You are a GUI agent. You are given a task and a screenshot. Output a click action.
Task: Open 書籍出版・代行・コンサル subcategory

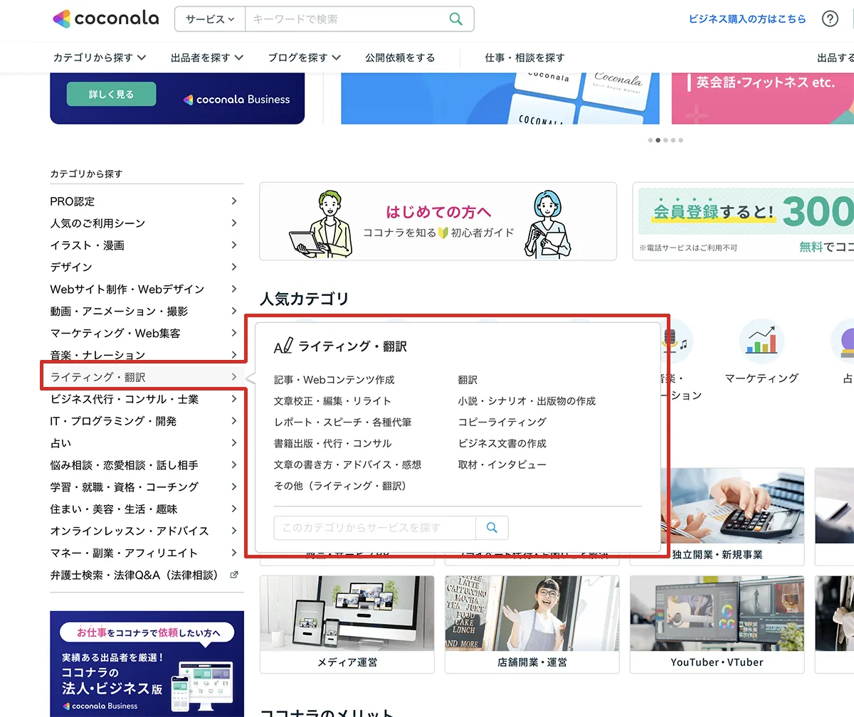[332, 444]
